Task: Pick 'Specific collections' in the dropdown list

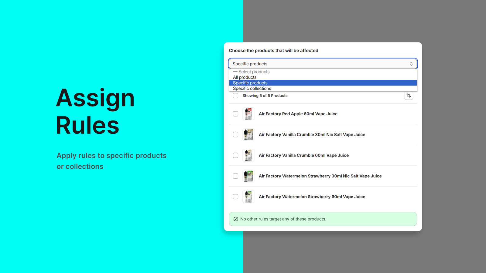Action: point(323,89)
